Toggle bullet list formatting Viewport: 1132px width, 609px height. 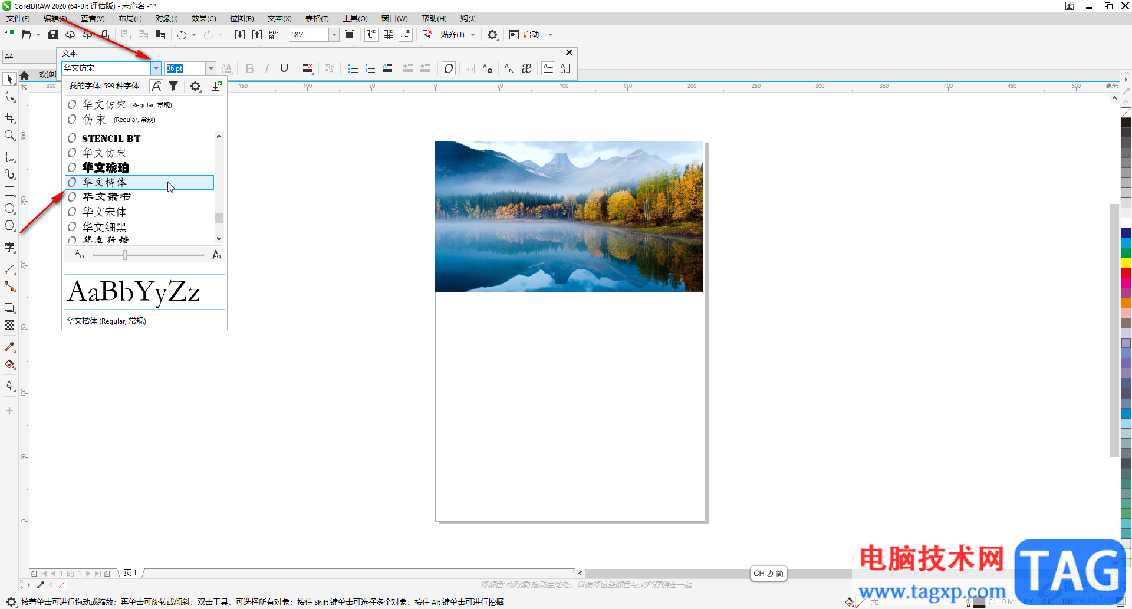(353, 68)
